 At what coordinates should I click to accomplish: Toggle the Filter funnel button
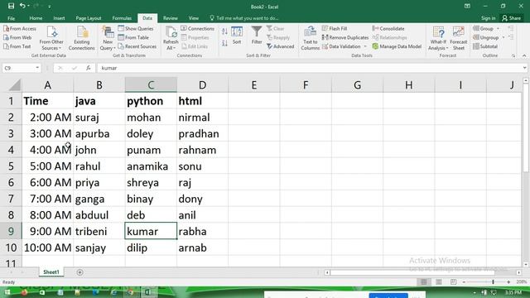click(x=257, y=36)
